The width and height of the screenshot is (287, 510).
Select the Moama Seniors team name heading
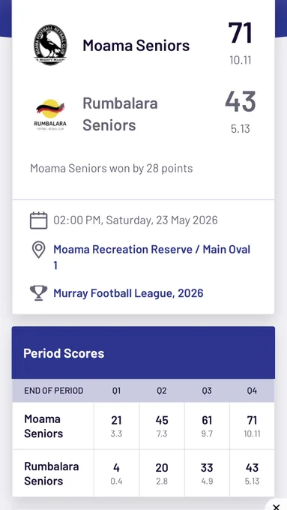[x=136, y=45]
